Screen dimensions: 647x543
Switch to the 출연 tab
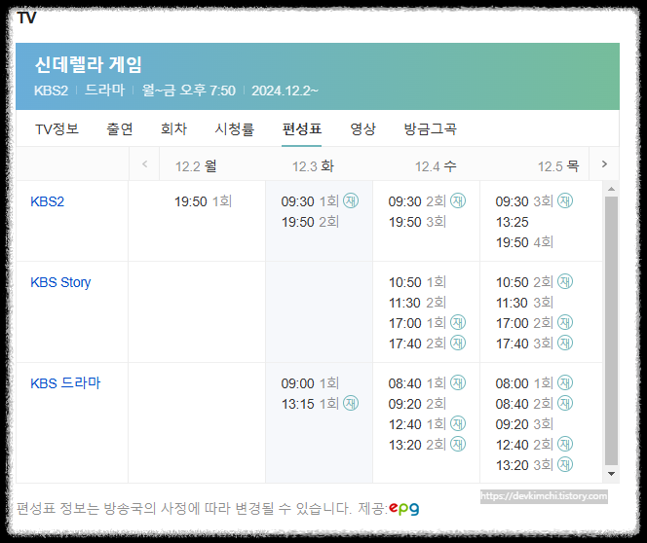(x=120, y=129)
